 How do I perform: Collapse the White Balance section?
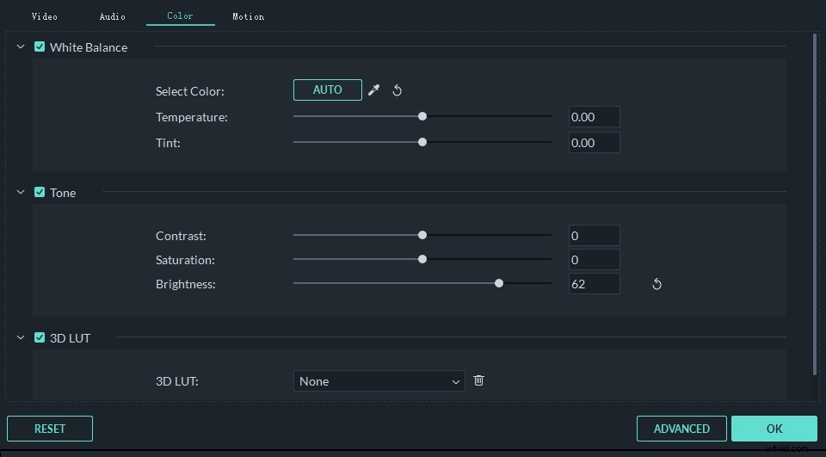point(21,47)
